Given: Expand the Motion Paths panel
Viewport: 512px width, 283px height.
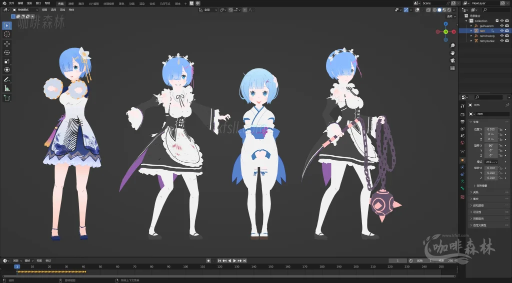Looking at the screenshot, I should coord(489,206).
